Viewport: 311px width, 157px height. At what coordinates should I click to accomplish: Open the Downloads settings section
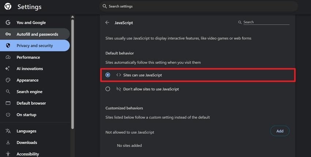[27, 142]
